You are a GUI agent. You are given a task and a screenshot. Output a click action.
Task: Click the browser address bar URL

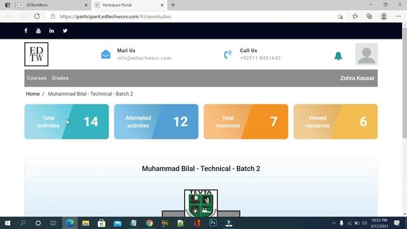(115, 17)
